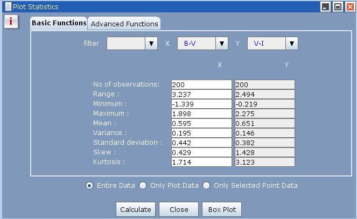Close window using the red X icon
Image resolution: width=357 pixels, height=219 pixels.
[x=349, y=6]
